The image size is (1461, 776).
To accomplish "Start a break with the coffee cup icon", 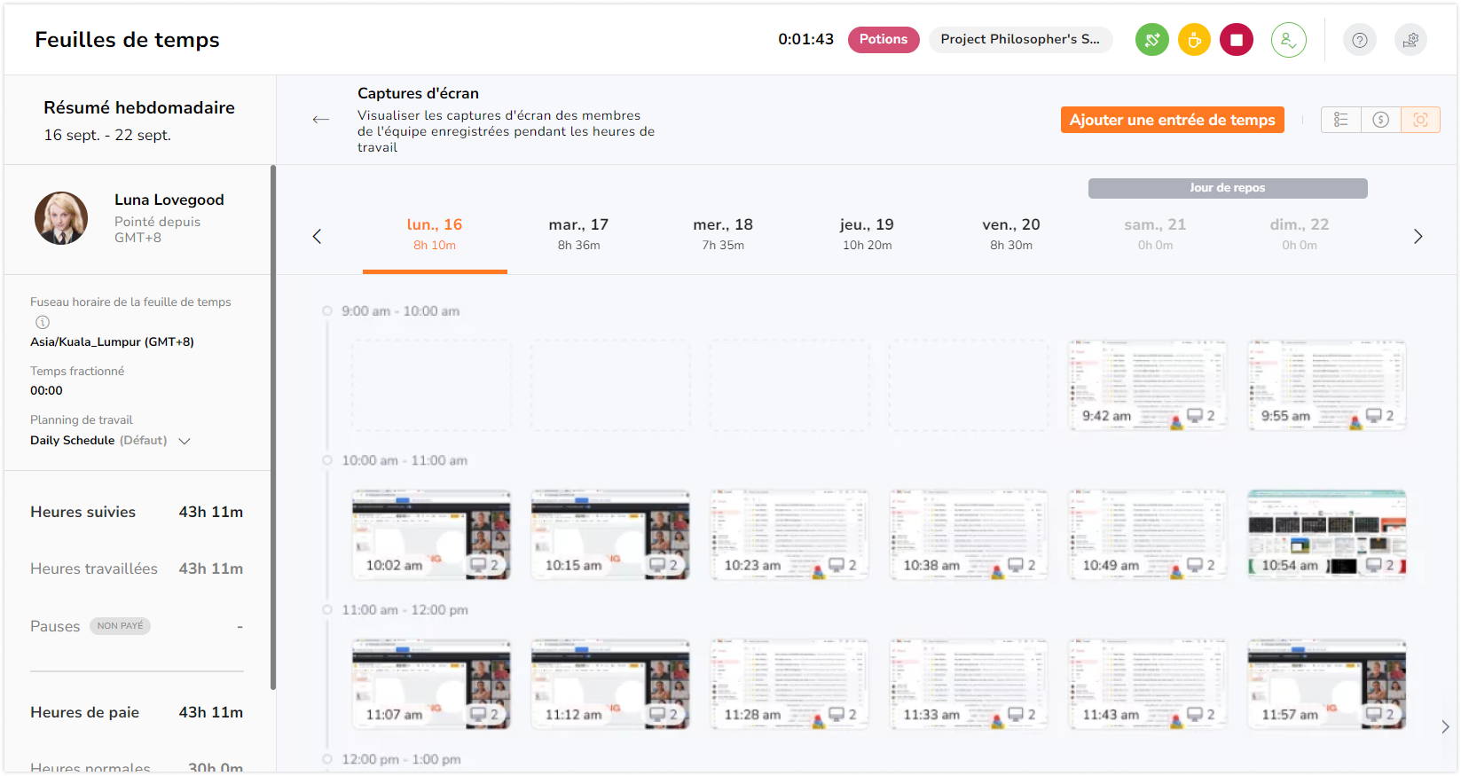I will 1194,40.
